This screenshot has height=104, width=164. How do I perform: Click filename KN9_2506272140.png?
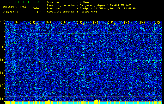(x=14, y=7)
